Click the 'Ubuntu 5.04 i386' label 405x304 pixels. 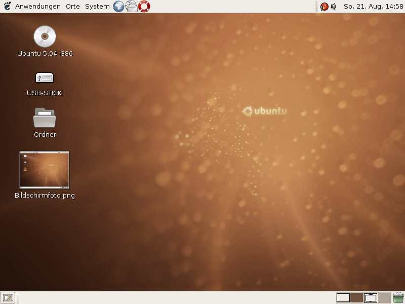pyautogui.click(x=45, y=54)
